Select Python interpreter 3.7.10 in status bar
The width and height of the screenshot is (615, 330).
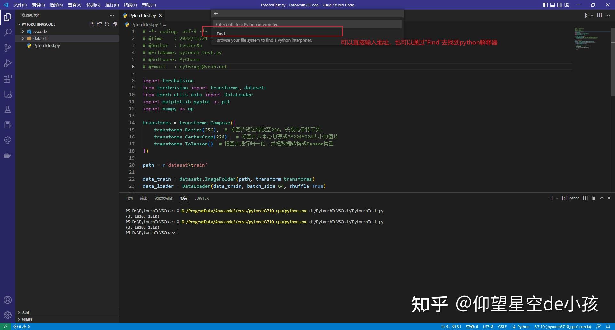point(563,326)
